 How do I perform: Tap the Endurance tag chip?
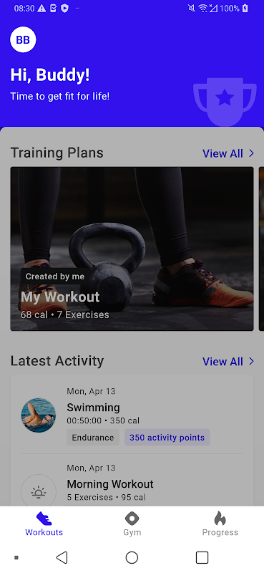pos(93,438)
